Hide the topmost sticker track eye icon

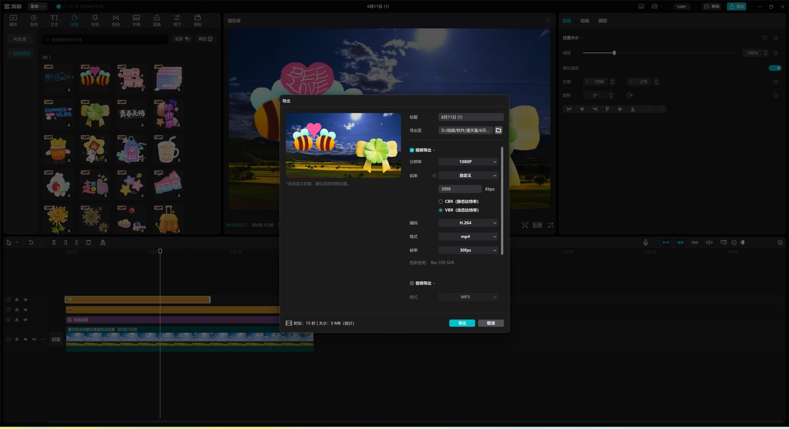pyautogui.click(x=26, y=300)
